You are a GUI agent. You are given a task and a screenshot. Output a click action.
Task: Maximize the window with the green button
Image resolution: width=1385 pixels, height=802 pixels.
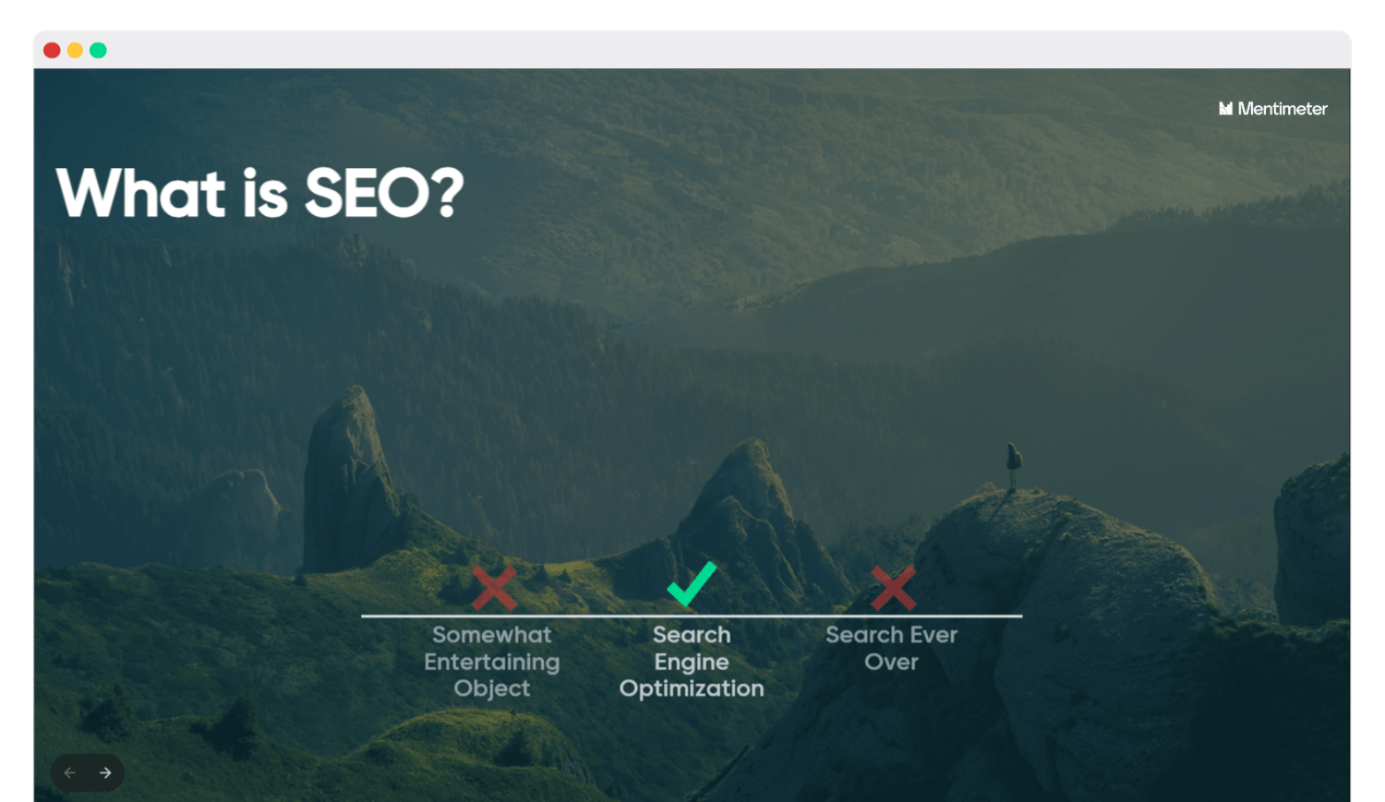(x=98, y=50)
